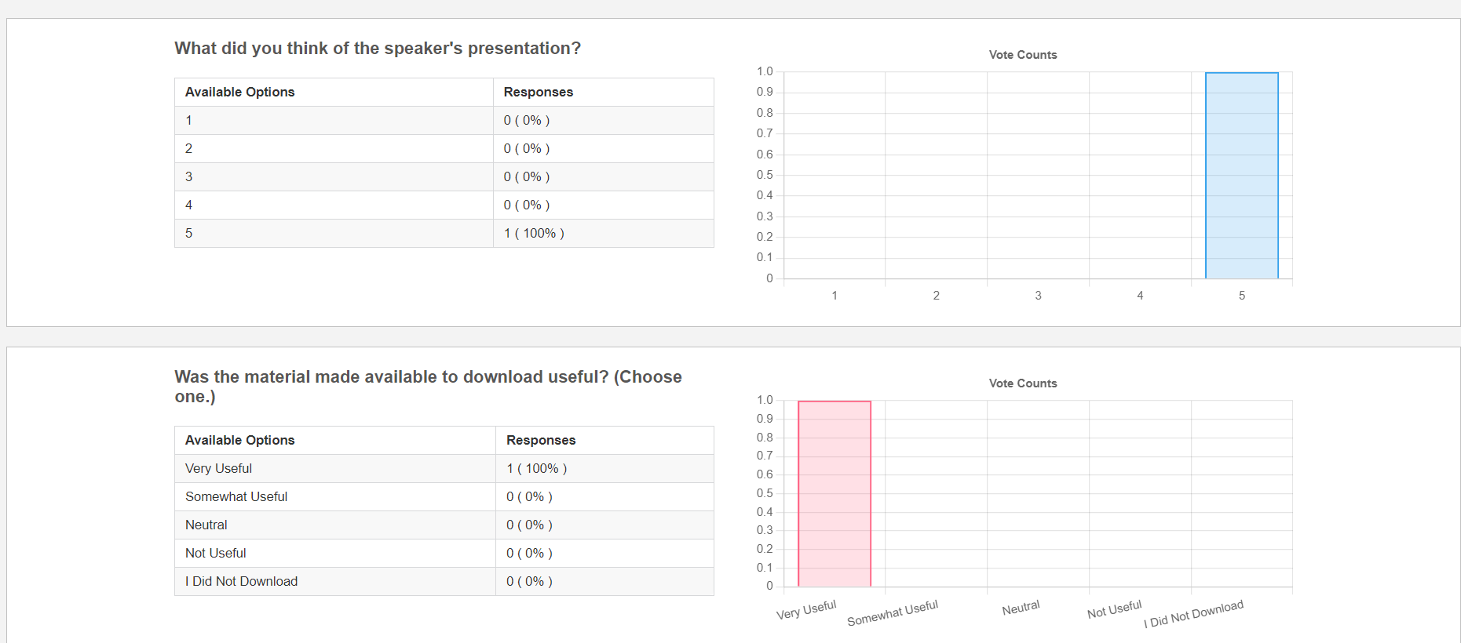Click the Very Useful table option
Screen dimensions: 1461x643
[218, 469]
